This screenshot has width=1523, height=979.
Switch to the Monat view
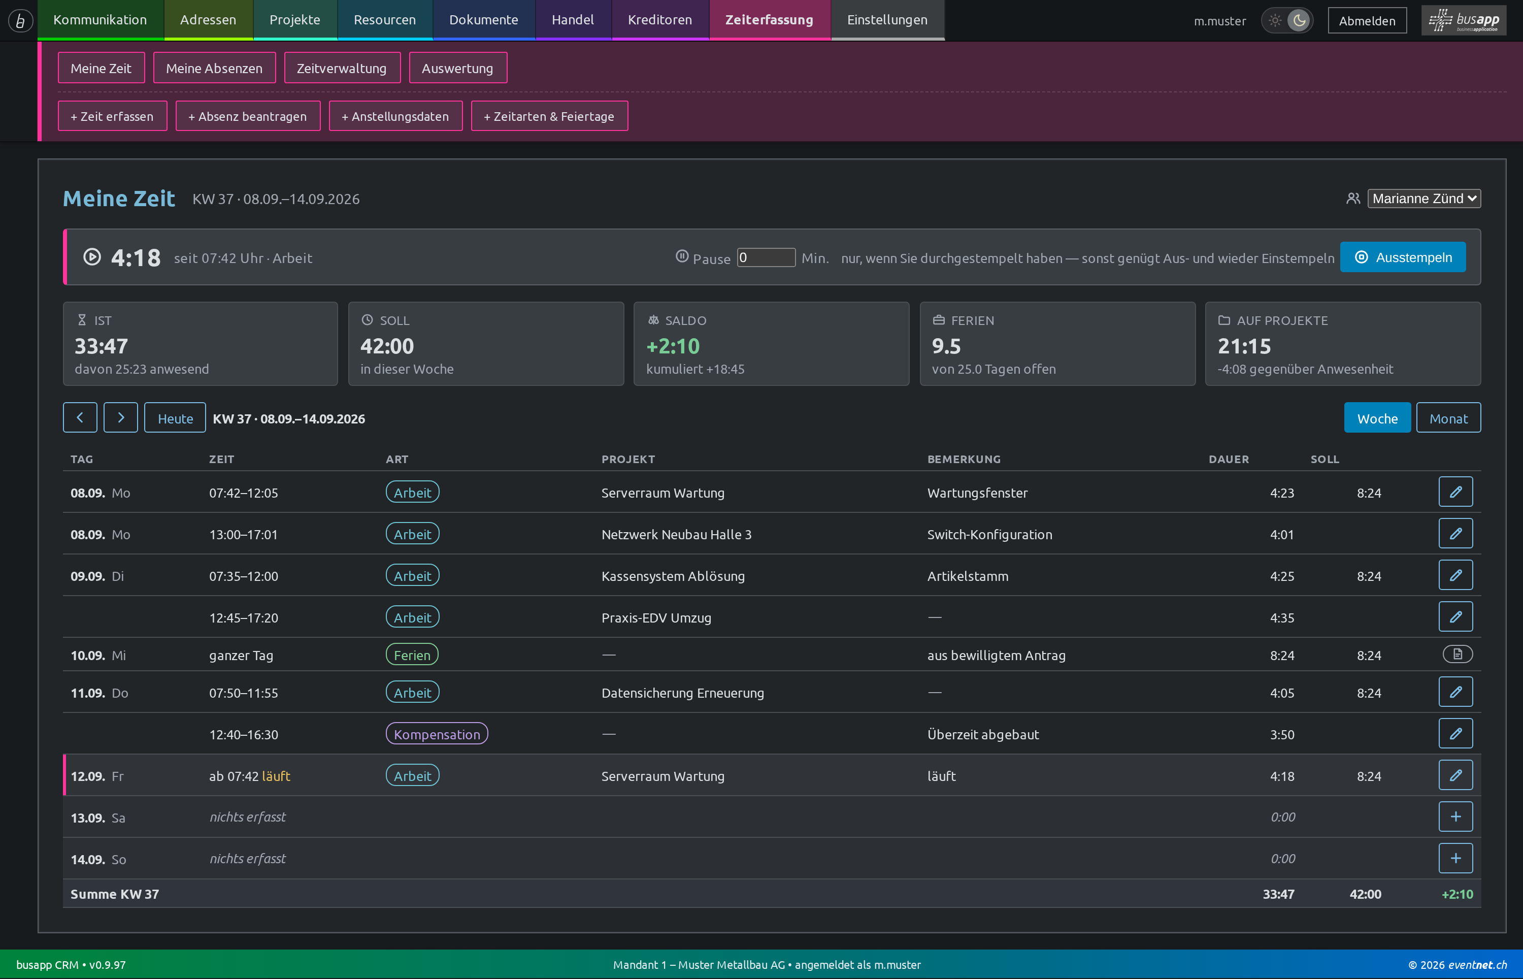pyautogui.click(x=1448, y=418)
